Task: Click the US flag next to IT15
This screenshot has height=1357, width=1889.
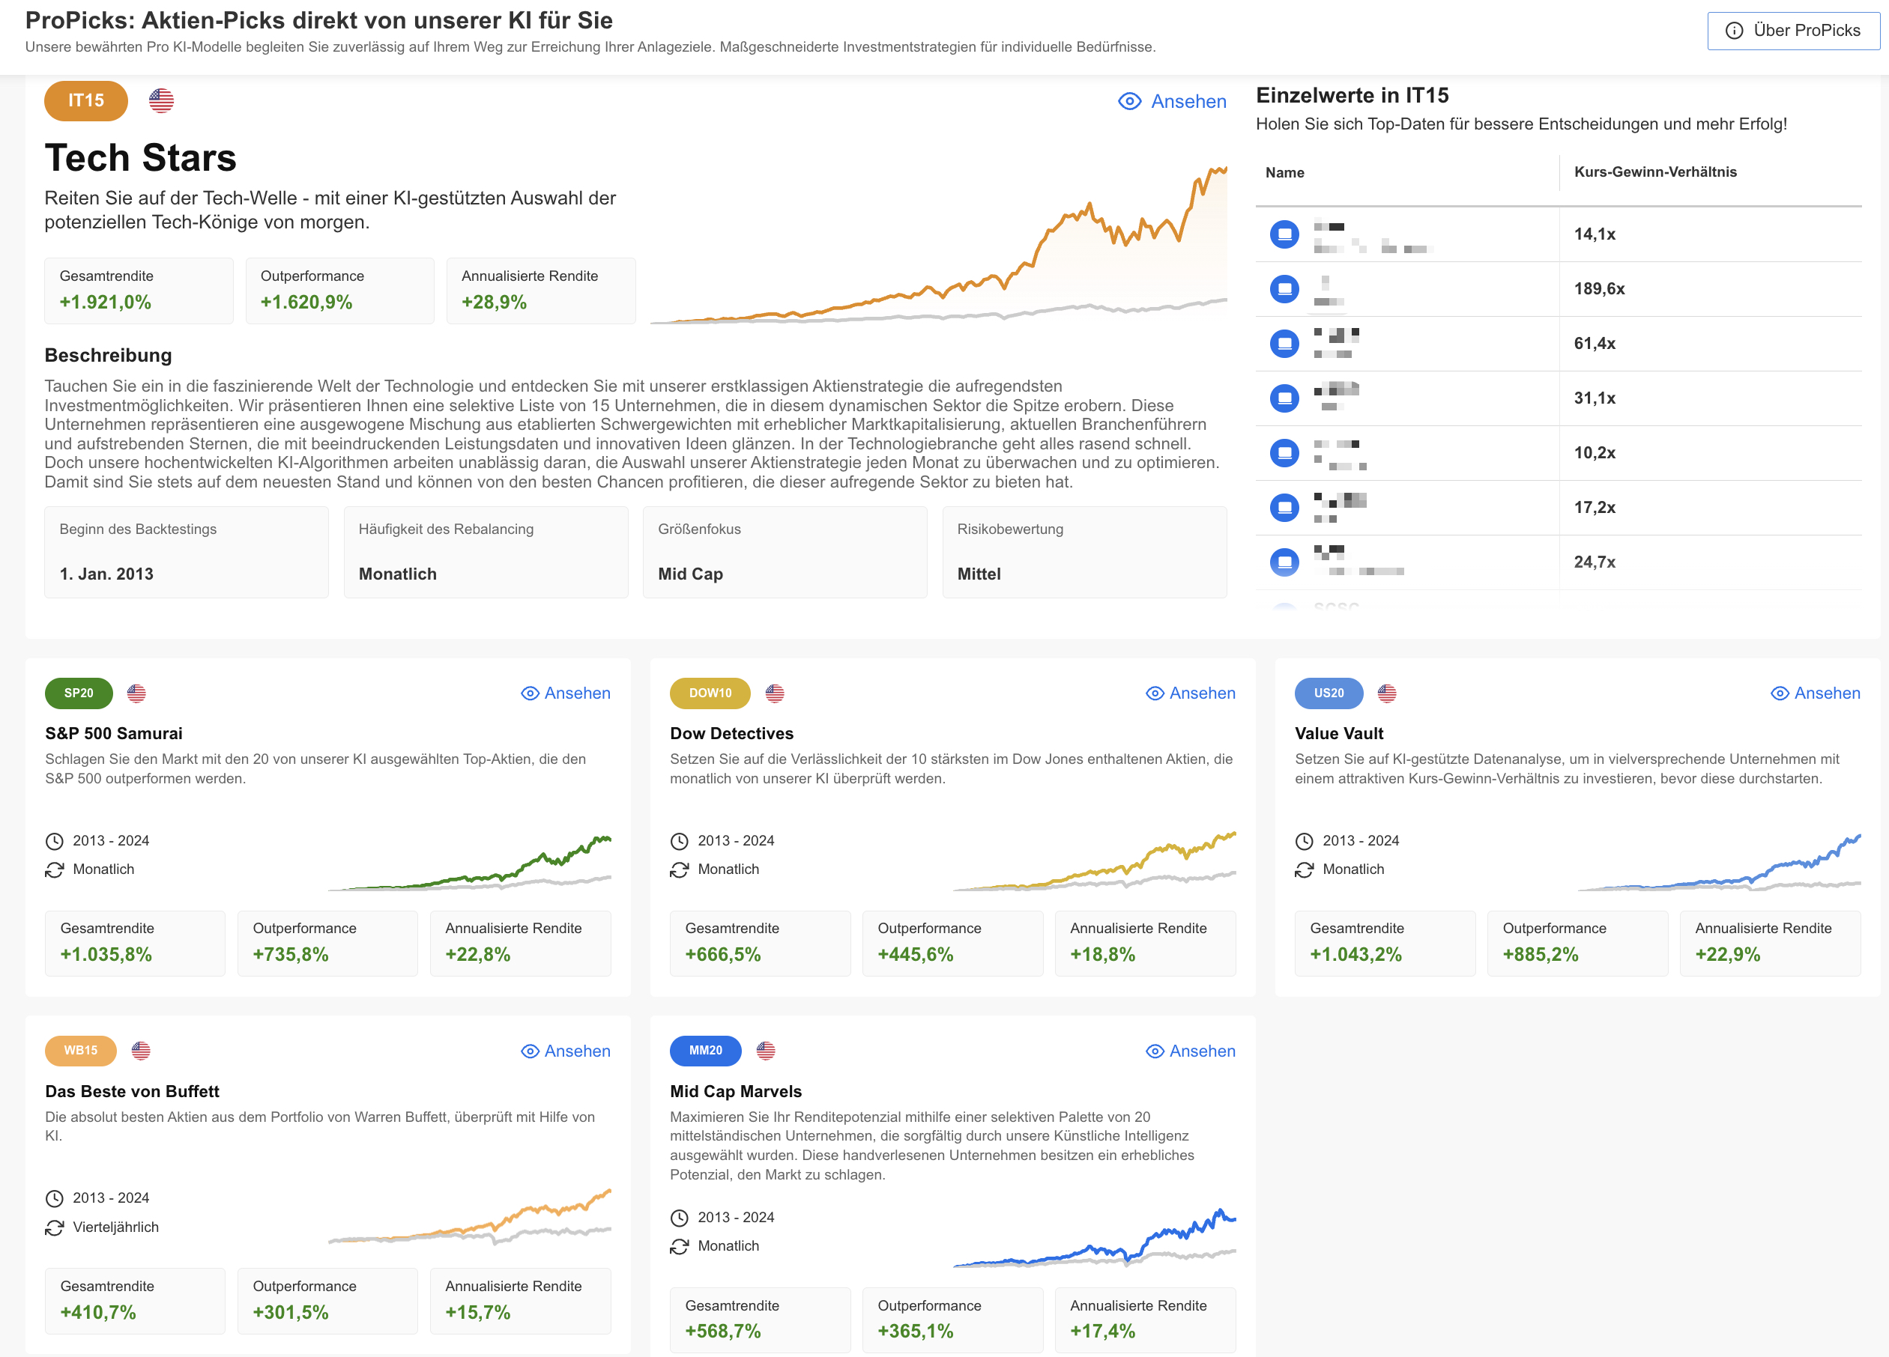Action: pos(162,101)
